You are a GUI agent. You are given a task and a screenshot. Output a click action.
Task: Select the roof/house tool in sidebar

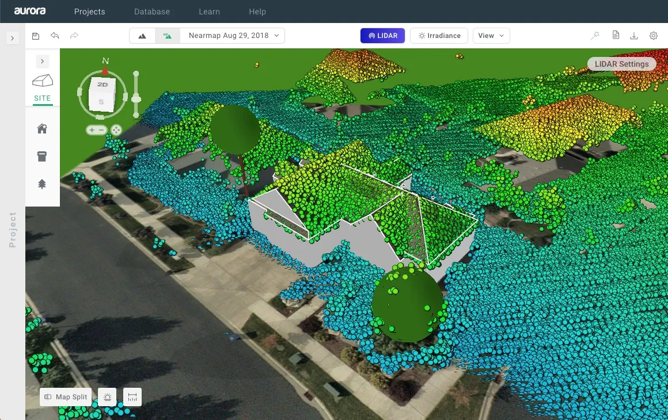point(42,129)
